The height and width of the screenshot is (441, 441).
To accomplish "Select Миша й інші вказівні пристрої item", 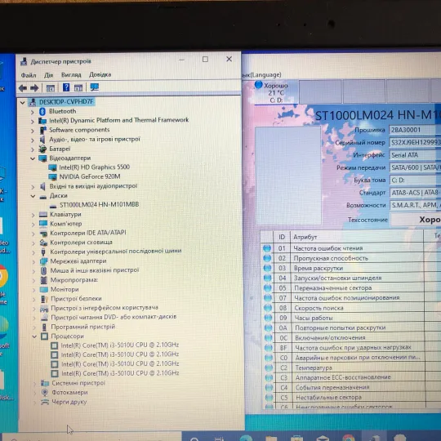I will coord(95,270).
